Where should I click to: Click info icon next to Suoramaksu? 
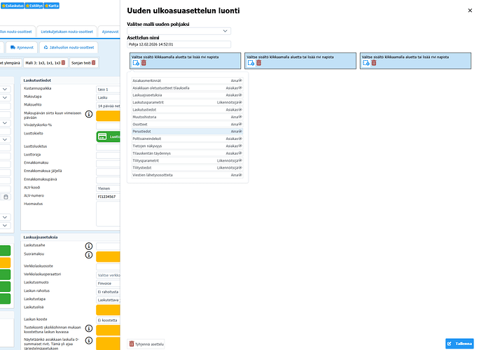coord(89,256)
